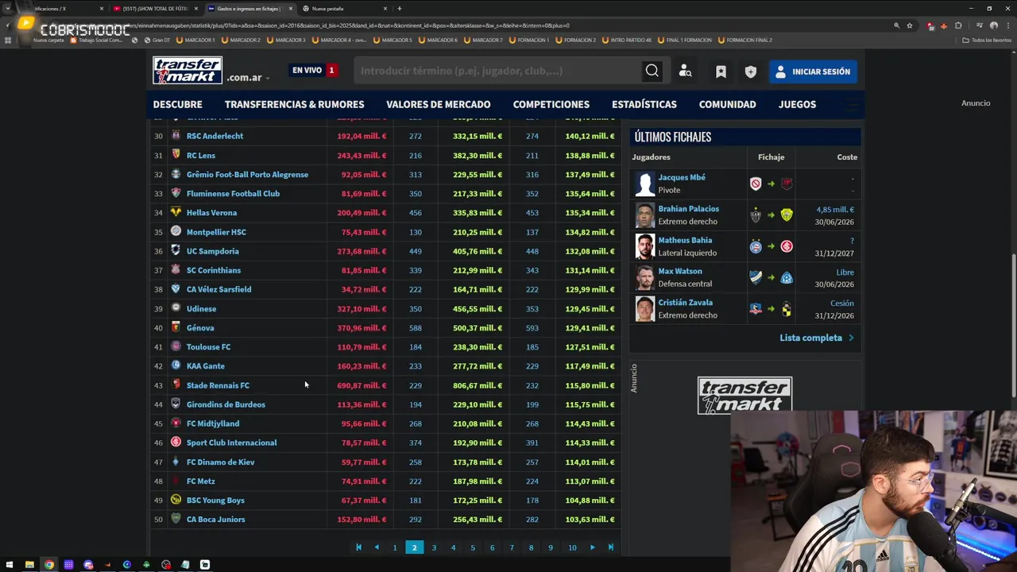Open the RSC Anderlecht club link
The width and height of the screenshot is (1017, 572).
[215, 136]
